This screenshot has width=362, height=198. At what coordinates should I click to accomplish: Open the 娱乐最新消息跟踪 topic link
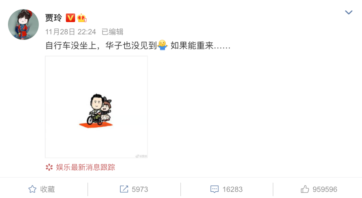coord(85,167)
